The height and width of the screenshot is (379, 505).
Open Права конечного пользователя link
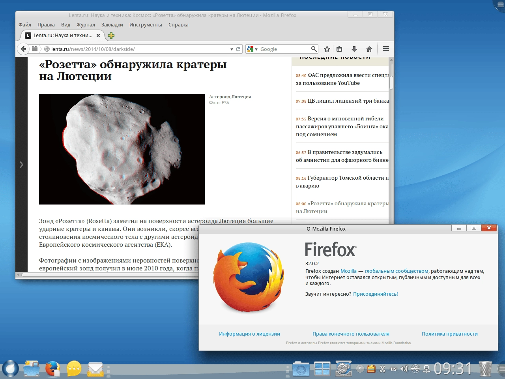pos(351,334)
